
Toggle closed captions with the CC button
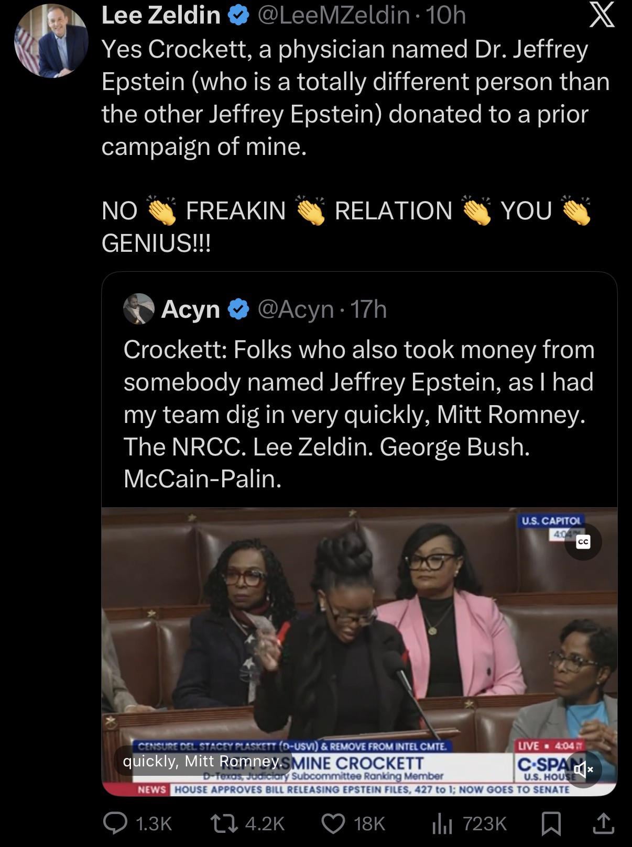coord(583,542)
